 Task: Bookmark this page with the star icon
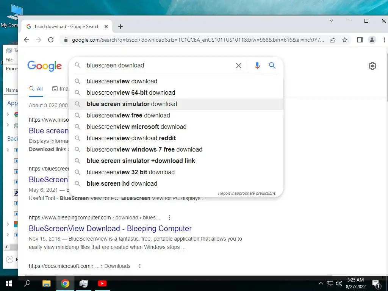click(x=345, y=40)
